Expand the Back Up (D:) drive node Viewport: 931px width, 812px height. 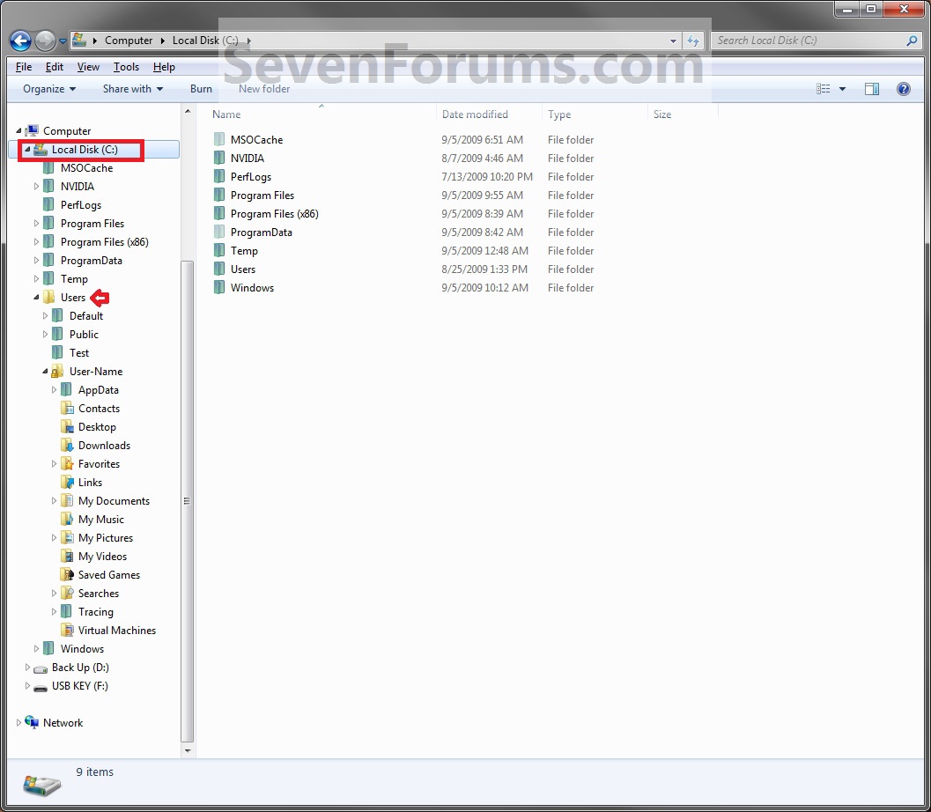point(27,668)
